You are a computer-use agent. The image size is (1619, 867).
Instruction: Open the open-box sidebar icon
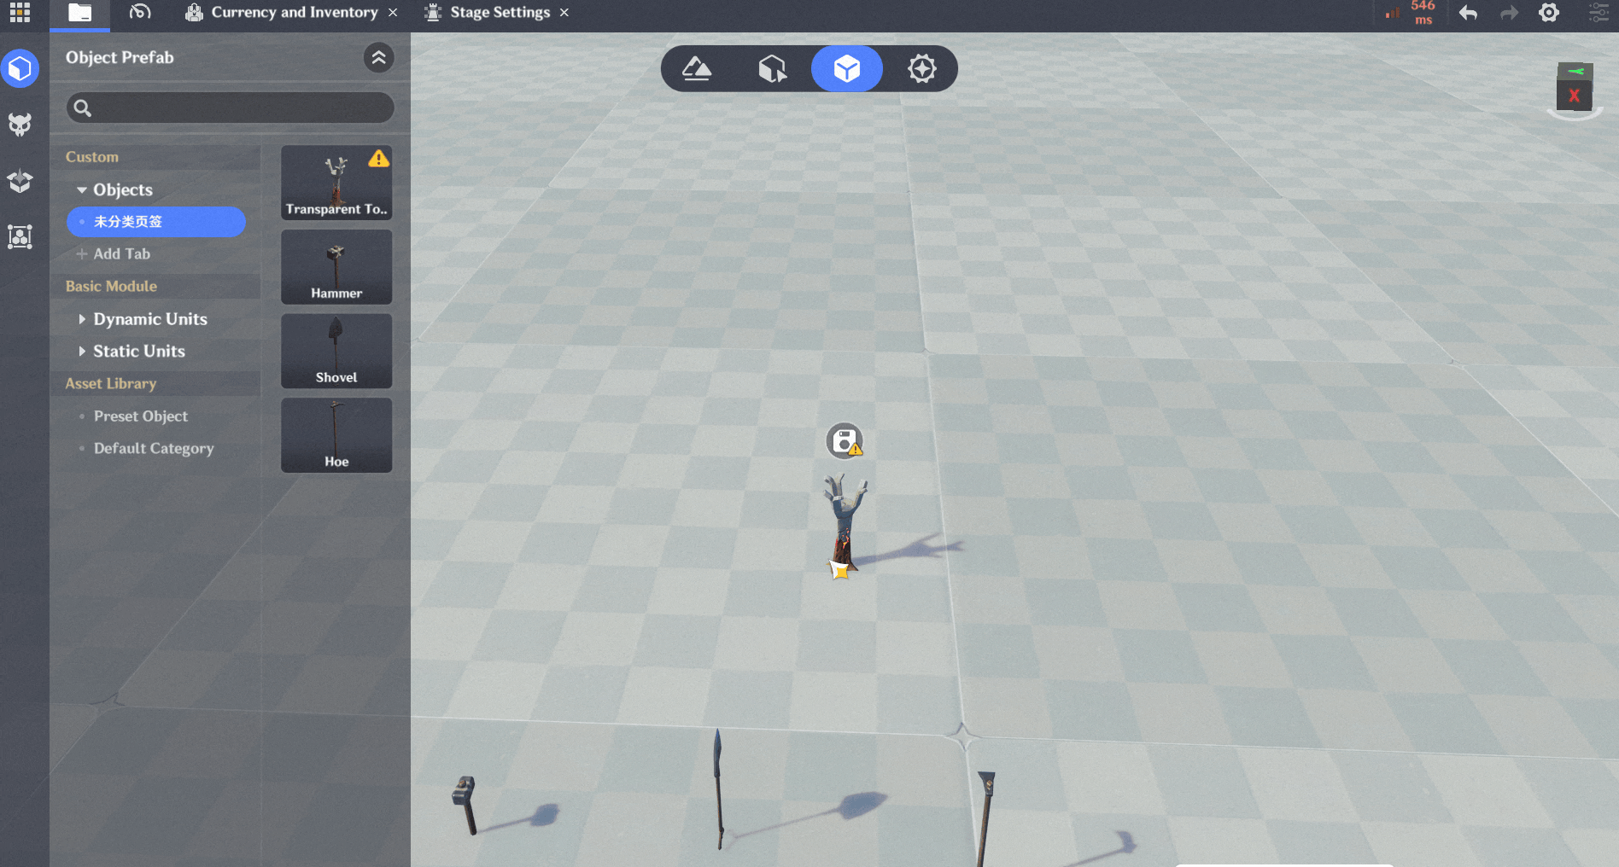click(20, 181)
